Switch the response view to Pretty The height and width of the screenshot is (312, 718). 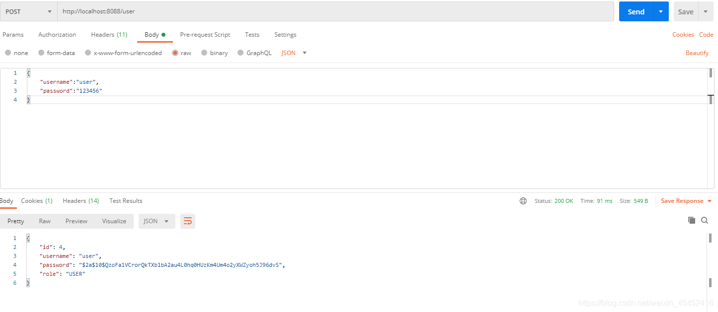point(16,221)
